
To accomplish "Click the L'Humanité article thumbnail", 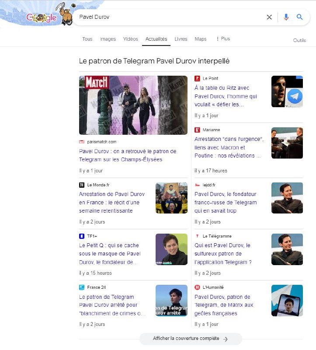I will click(287, 301).
